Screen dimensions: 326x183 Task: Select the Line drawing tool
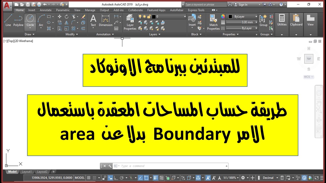[x=8, y=20]
